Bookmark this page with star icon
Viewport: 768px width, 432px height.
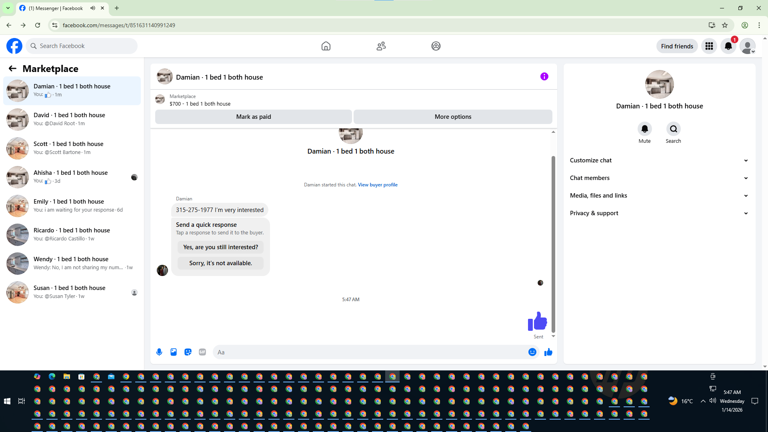click(725, 25)
